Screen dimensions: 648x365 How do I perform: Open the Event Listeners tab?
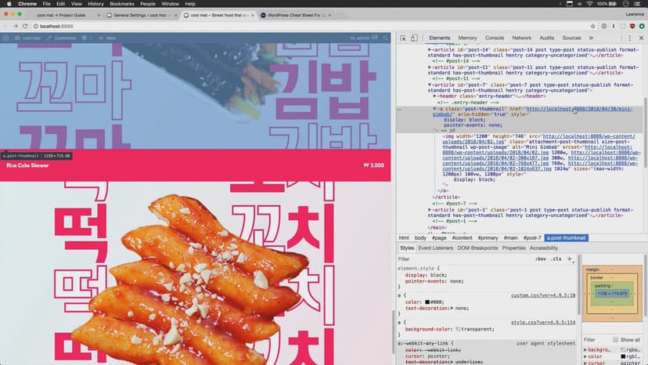(x=435, y=248)
